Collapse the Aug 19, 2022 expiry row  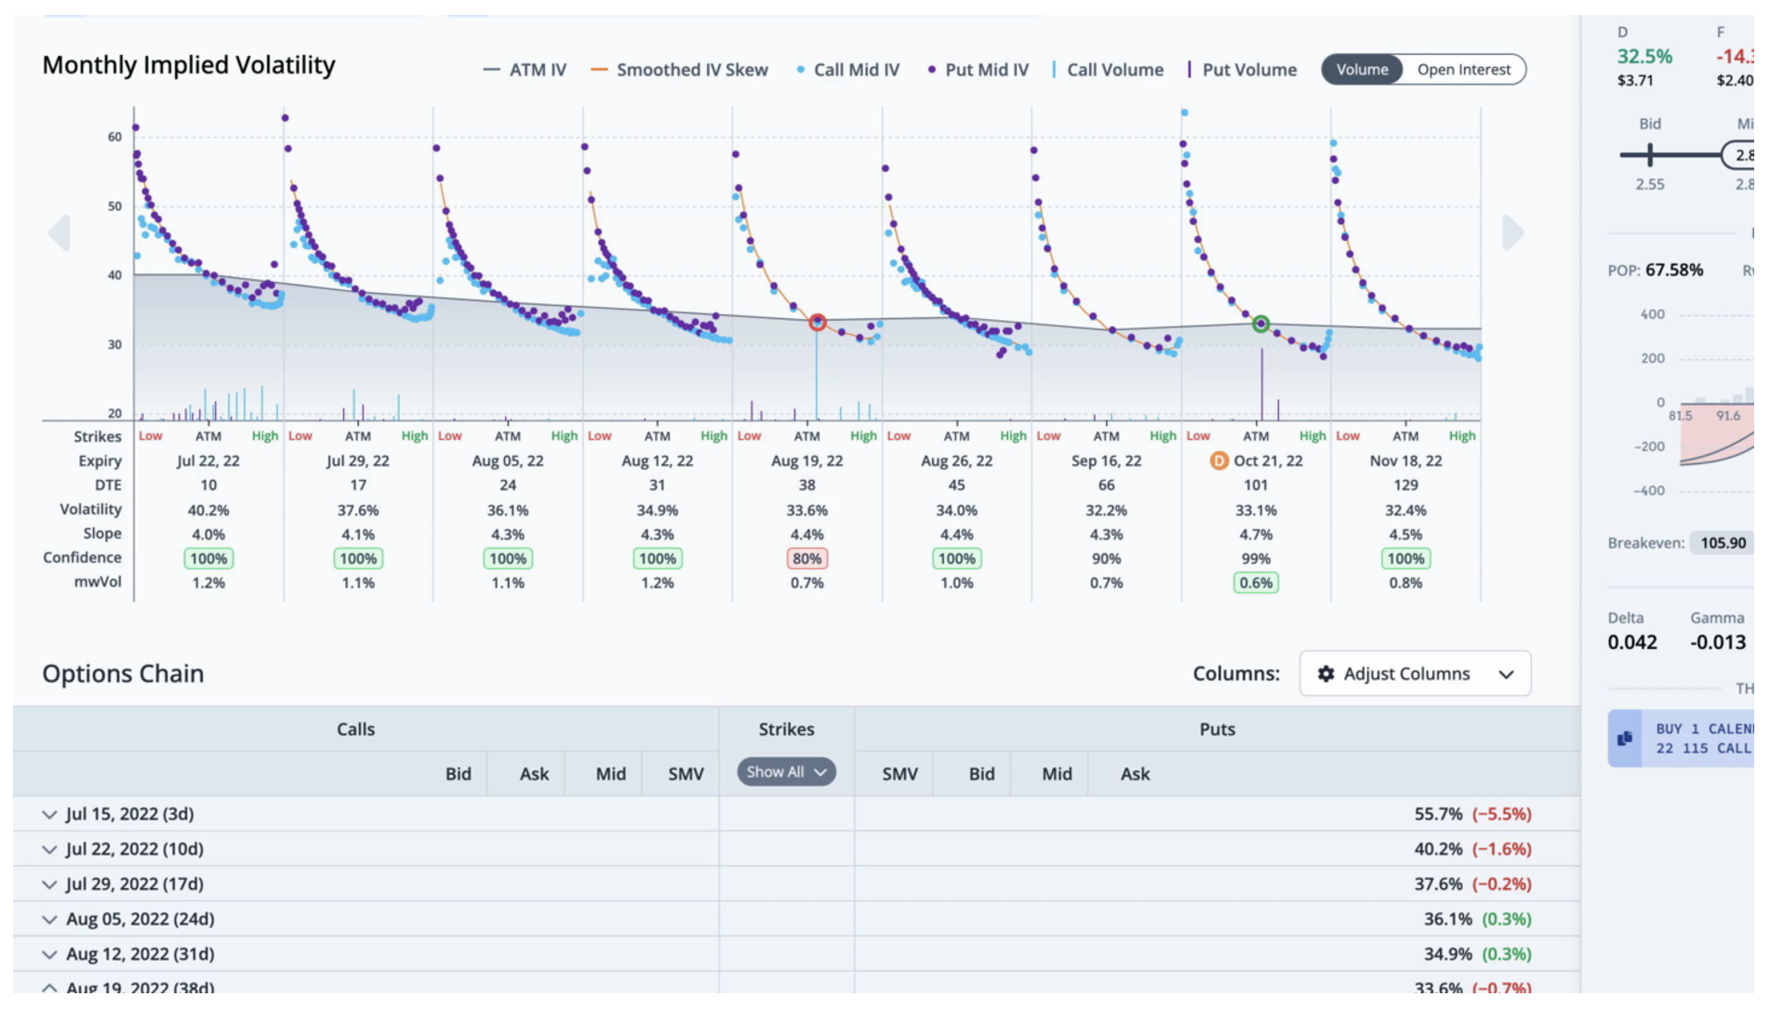coord(48,987)
